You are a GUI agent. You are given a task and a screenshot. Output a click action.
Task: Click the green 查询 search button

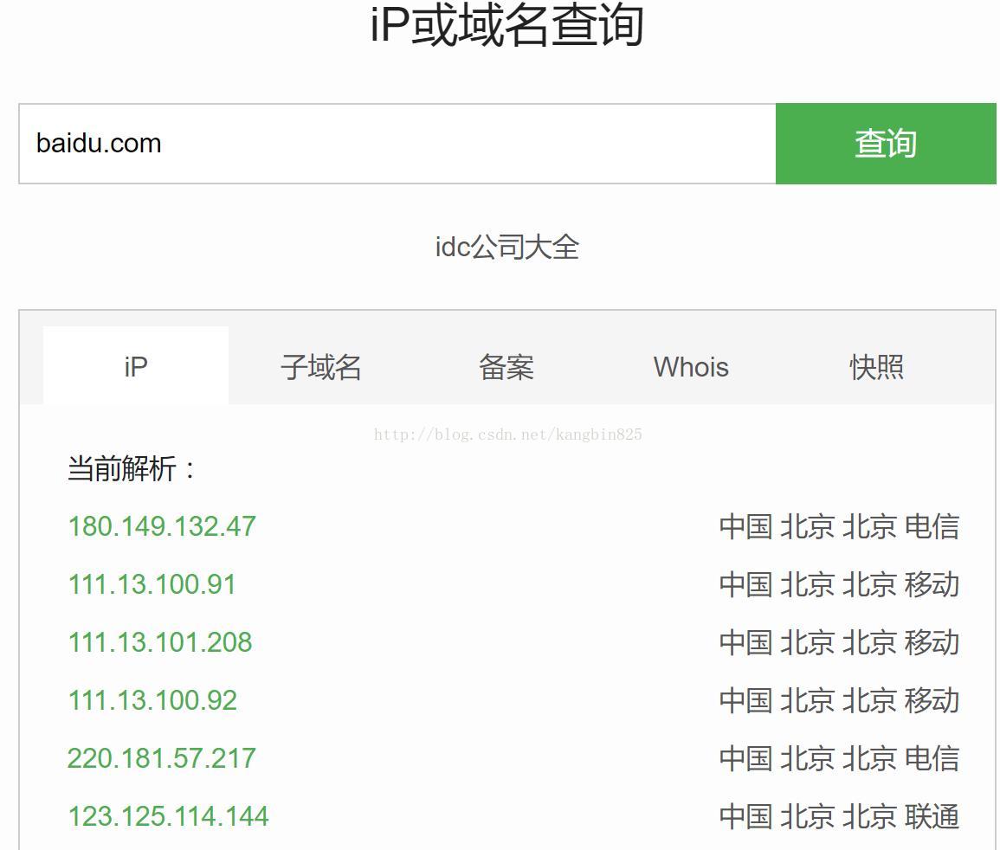coord(886,144)
